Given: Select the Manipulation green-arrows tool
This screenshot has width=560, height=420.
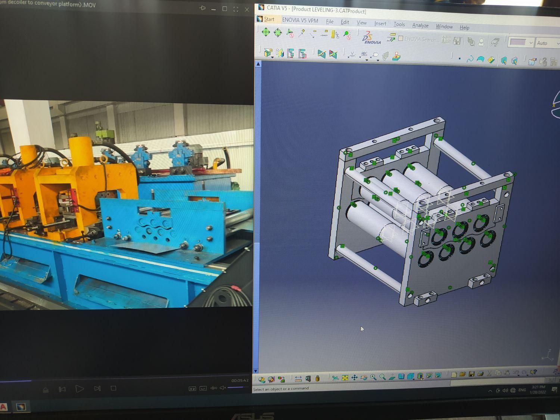Looking at the screenshot, I should (x=266, y=32).
